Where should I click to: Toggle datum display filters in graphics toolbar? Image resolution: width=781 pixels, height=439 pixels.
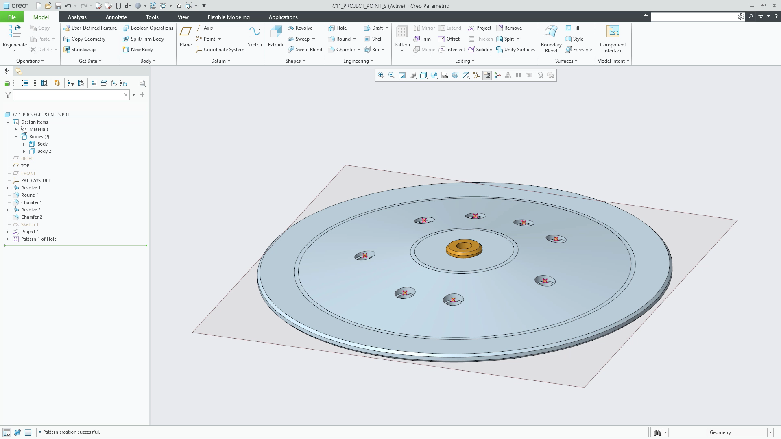tap(476, 75)
